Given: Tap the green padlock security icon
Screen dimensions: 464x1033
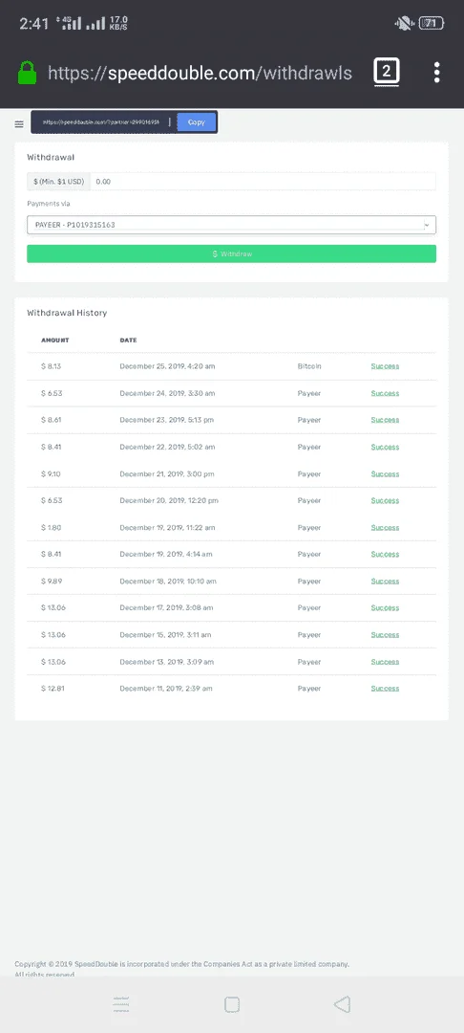Looking at the screenshot, I should pos(27,73).
